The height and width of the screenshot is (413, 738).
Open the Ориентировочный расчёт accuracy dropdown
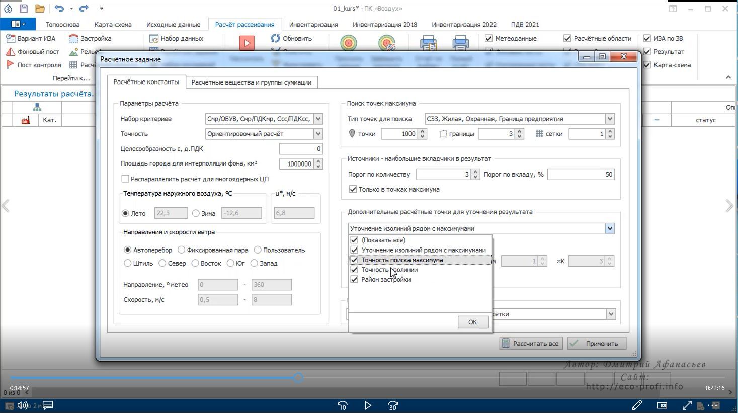[x=318, y=134]
